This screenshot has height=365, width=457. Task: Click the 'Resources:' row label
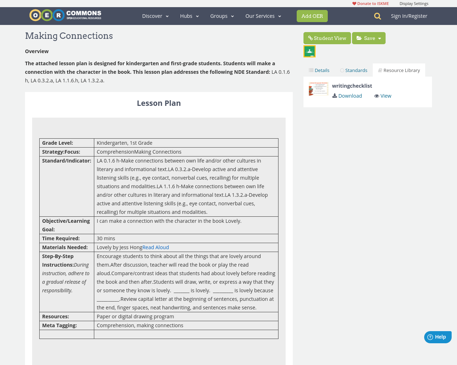(x=56, y=317)
